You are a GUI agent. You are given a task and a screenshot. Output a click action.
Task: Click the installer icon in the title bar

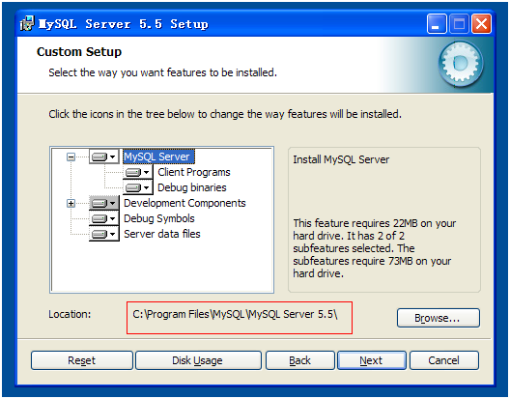pyautogui.click(x=27, y=23)
